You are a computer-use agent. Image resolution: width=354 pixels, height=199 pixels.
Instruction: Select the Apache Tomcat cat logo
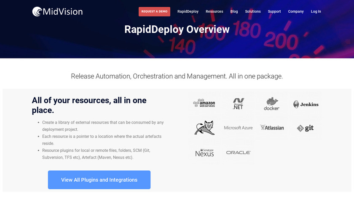click(204, 128)
